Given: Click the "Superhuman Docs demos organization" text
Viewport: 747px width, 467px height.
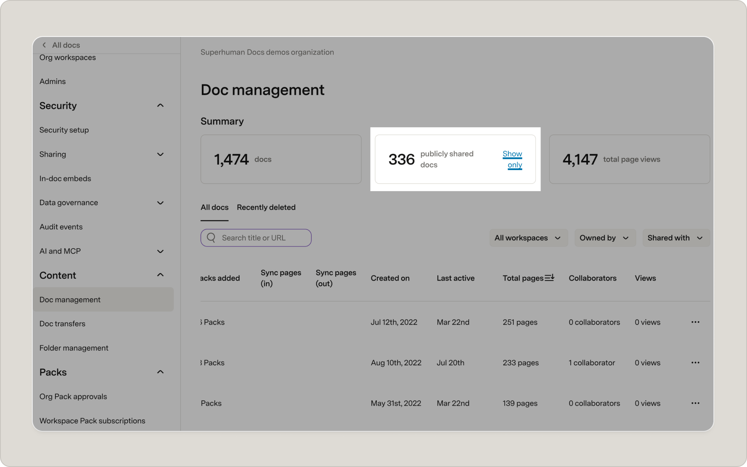Looking at the screenshot, I should [267, 52].
